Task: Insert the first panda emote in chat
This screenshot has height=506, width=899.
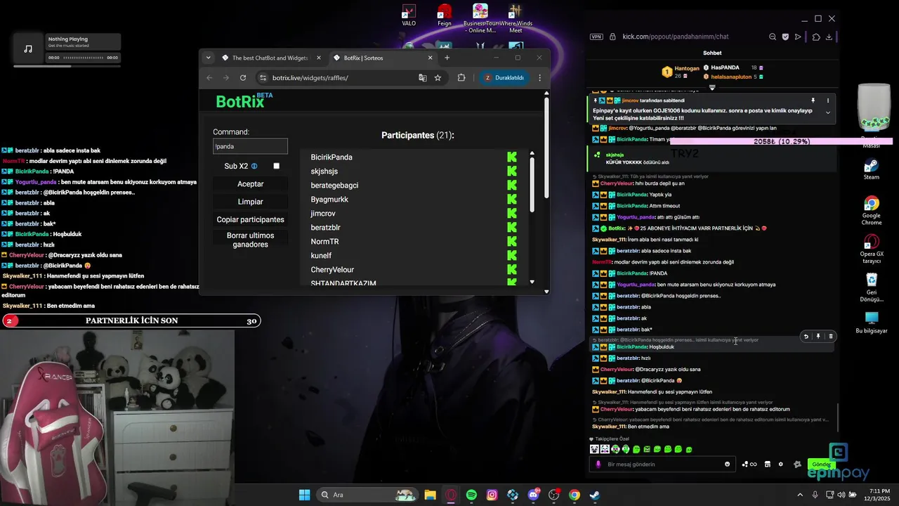Action: click(x=594, y=449)
